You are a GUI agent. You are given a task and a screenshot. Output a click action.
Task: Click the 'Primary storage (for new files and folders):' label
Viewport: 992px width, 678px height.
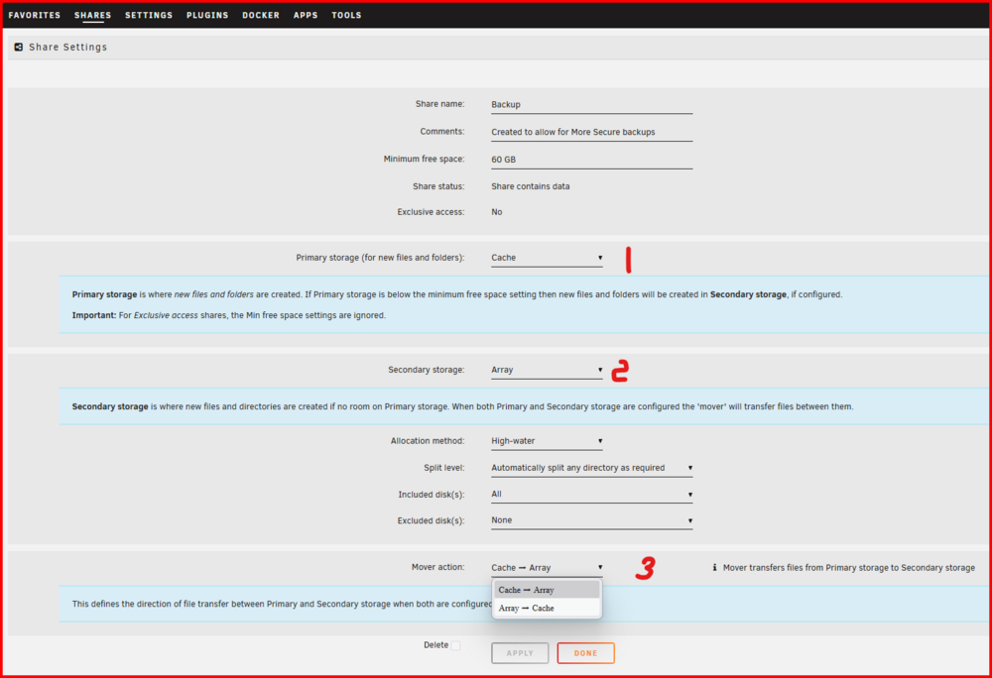[380, 258]
